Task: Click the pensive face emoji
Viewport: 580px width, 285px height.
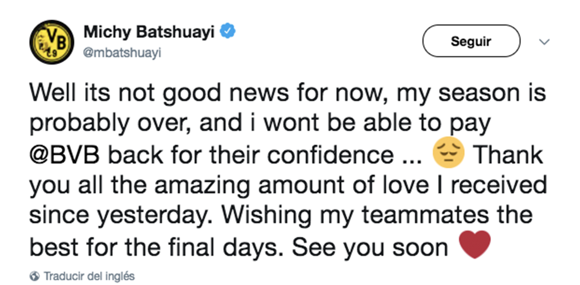Action: tap(449, 156)
